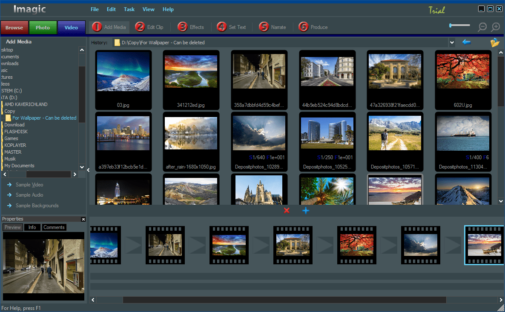Collapse the left panel with the arrow

88,170
